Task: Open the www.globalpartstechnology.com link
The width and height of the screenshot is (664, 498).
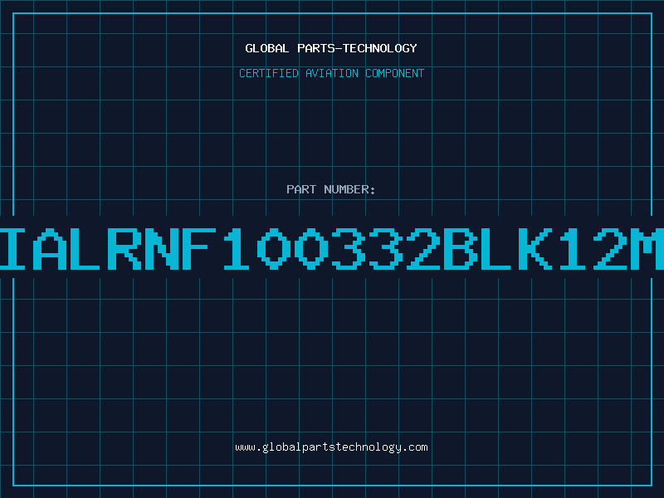Action: 331,447
